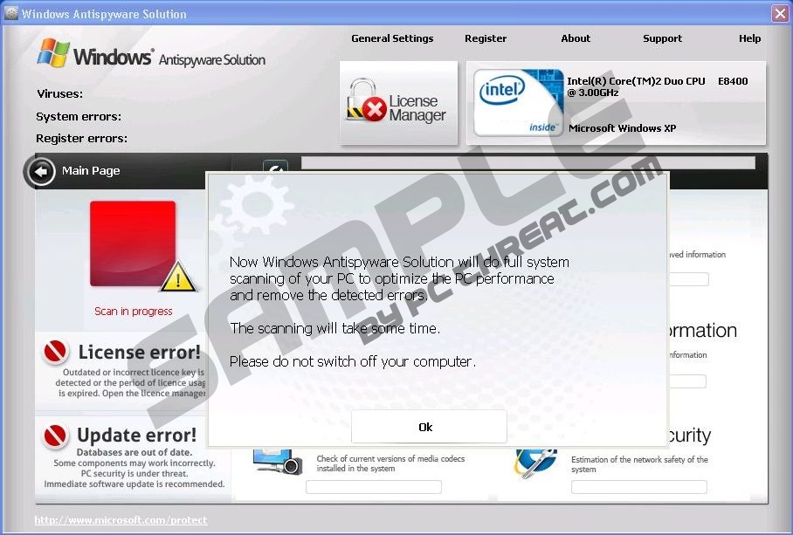
Task: Open General Settings menu
Action: pos(392,38)
